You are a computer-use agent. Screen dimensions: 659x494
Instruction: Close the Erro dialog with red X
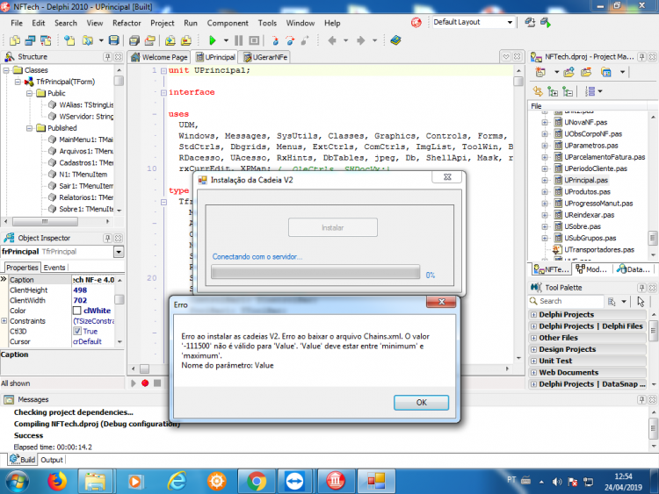(x=441, y=302)
